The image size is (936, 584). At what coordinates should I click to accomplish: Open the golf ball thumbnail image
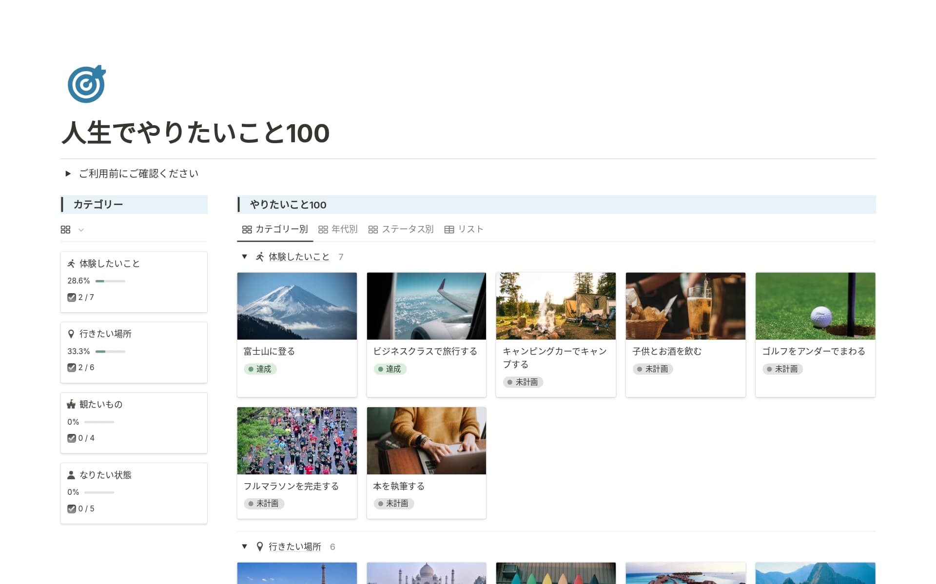coord(815,306)
